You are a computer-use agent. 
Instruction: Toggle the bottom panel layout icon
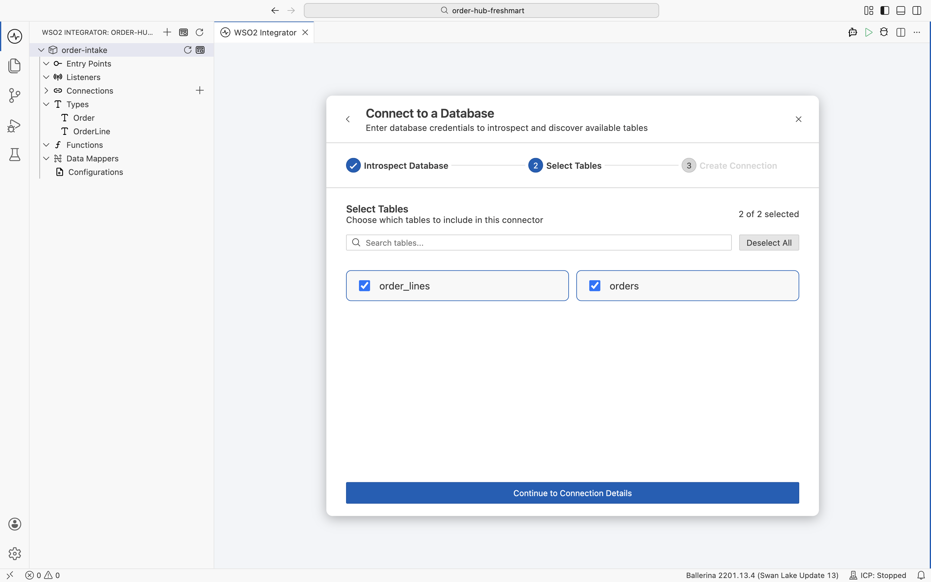pos(901,10)
